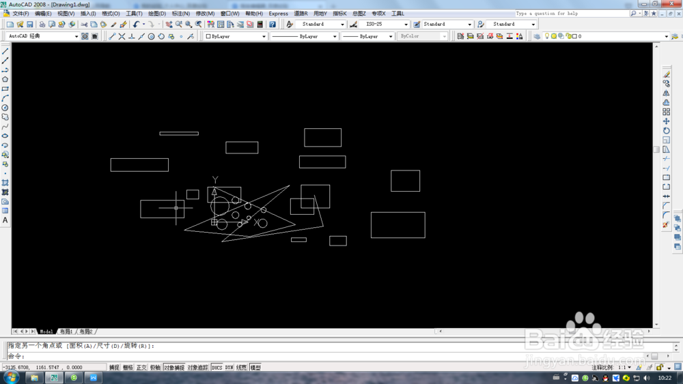Select the Table tool in draw toolbar

coord(5,211)
